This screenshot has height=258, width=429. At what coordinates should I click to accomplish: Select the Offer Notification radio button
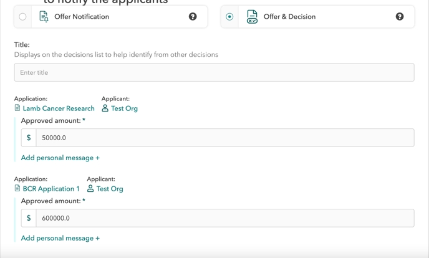coord(23,17)
